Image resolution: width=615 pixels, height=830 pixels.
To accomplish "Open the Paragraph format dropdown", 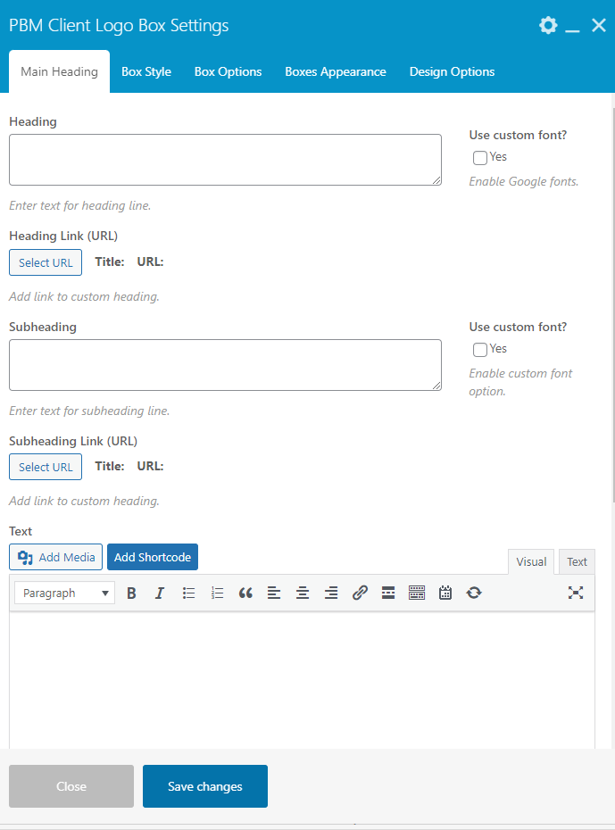I will coord(65,593).
